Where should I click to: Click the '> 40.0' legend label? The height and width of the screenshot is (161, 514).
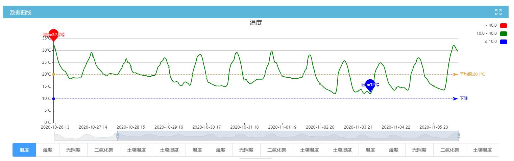pos(491,25)
